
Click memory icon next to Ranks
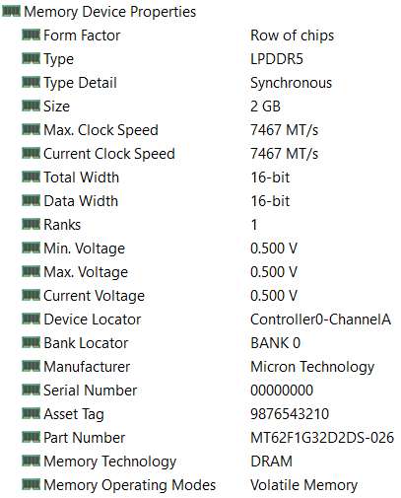tap(31, 224)
